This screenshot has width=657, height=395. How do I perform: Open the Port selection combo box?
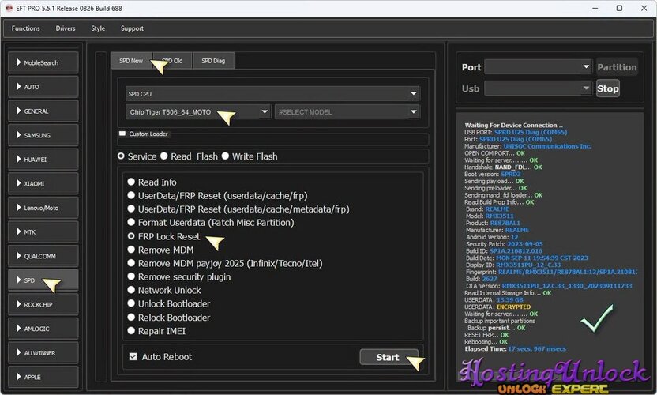(538, 66)
